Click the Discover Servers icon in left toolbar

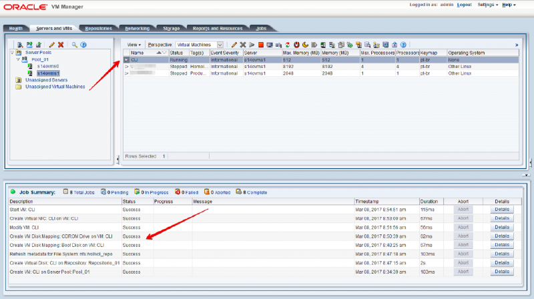click(20, 44)
